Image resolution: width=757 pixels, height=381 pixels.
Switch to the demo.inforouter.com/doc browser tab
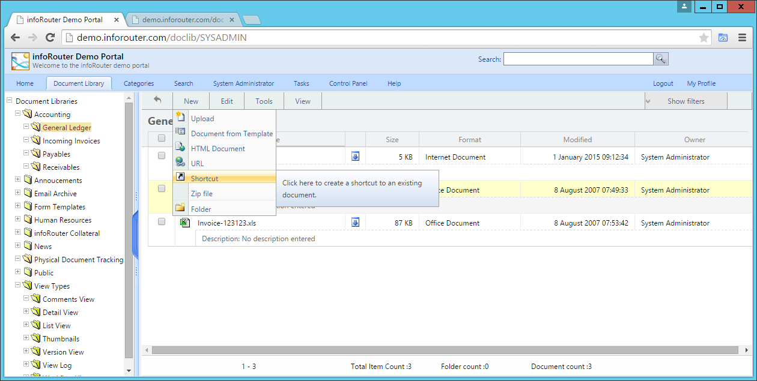click(x=183, y=19)
